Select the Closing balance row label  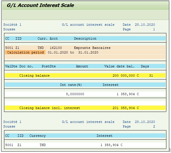(x=34, y=75)
